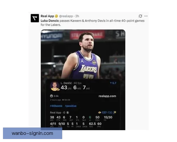Click the Real App display name
This screenshot has width=177, height=142.
click(x=47, y=16)
